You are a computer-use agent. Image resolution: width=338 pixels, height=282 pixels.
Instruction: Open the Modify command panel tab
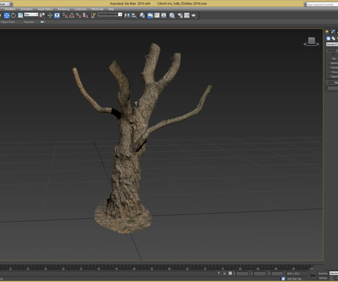tap(333, 32)
